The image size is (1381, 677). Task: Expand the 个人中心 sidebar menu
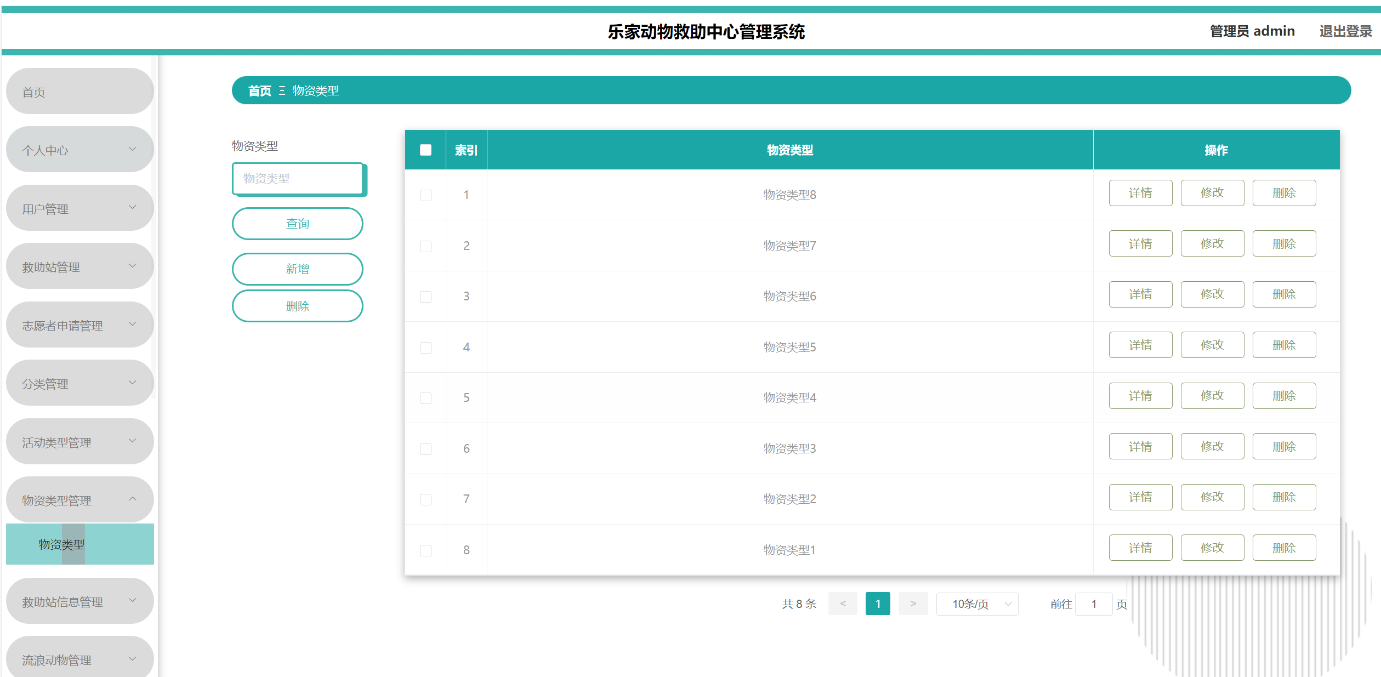(79, 150)
